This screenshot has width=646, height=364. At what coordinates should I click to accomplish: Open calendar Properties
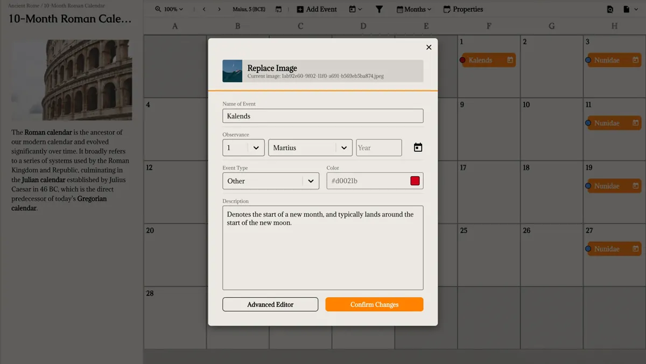(x=463, y=9)
